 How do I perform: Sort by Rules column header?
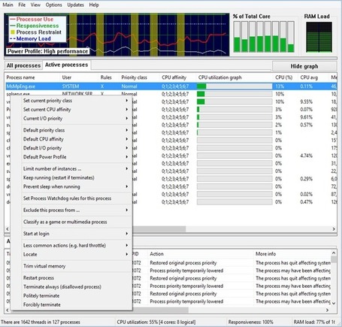[x=106, y=77]
